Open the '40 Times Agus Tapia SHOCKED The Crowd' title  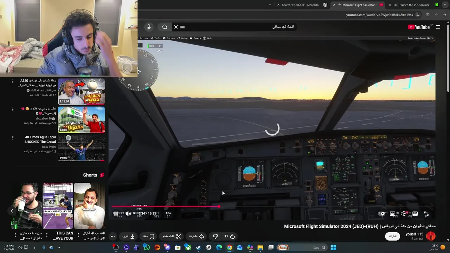(40, 140)
